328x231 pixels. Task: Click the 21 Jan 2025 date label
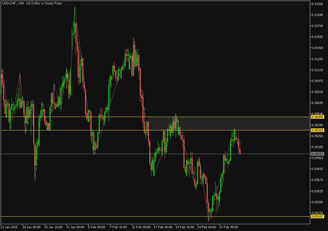pos(9,227)
